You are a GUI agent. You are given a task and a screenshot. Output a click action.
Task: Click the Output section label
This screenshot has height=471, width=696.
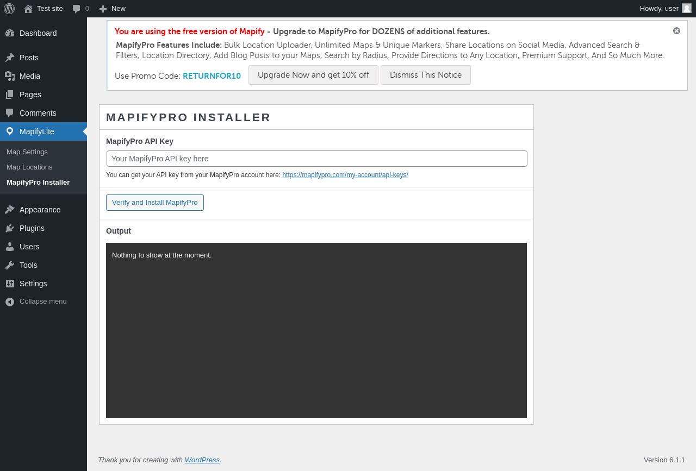coord(119,231)
